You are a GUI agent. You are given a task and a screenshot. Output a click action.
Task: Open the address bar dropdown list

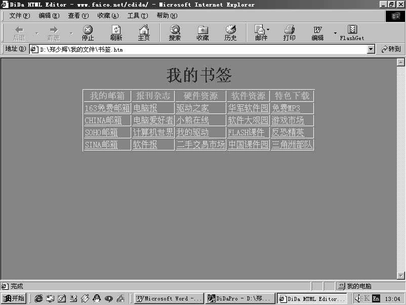coord(370,49)
